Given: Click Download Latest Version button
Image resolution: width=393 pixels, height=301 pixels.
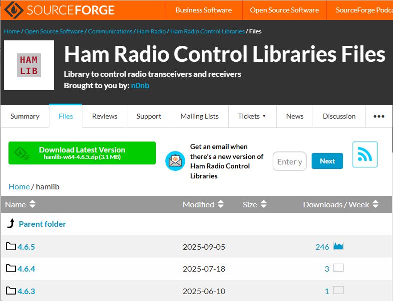Looking at the screenshot, I should (82, 153).
